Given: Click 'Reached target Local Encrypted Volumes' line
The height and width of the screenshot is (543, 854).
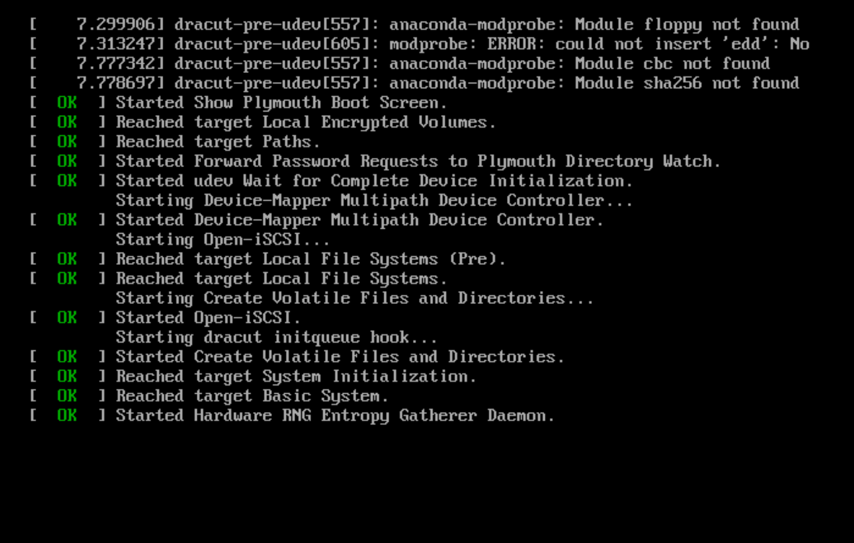Looking at the screenshot, I should pyautogui.click(x=305, y=122).
